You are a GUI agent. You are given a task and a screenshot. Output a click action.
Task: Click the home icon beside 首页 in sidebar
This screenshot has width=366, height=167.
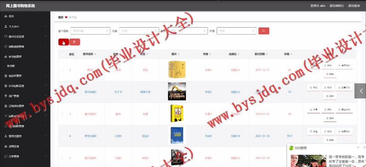pyautogui.click(x=6, y=17)
